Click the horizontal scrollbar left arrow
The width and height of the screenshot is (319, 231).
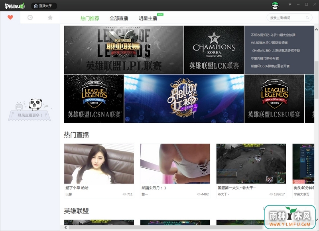click(x=66, y=227)
